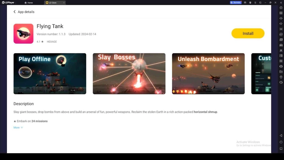This screenshot has width=284, height=160.
Task: Open the operation recorder icon with A
Action: click(281, 34)
